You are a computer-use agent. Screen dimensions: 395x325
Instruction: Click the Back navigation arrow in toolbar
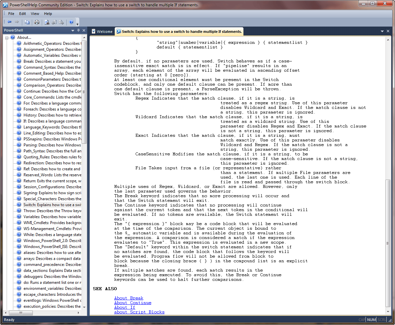click(10, 22)
